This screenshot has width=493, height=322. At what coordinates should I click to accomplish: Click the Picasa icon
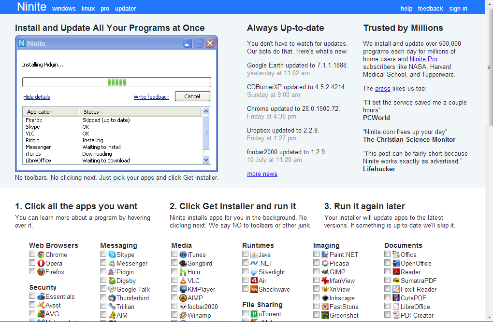[x=325, y=263]
